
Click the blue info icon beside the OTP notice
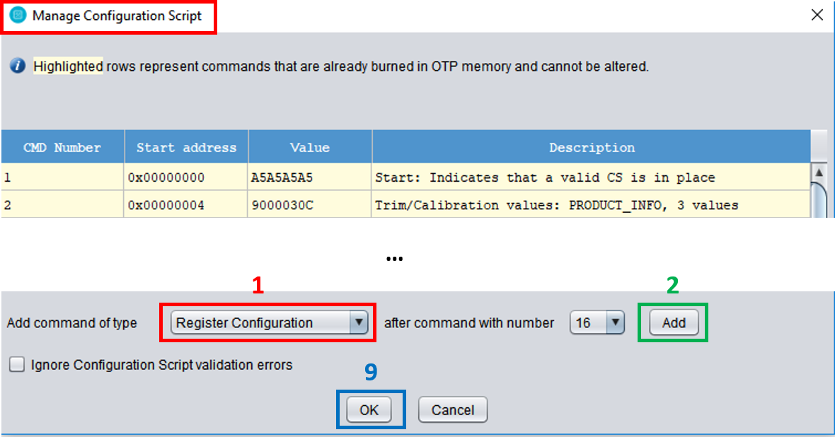(x=18, y=66)
